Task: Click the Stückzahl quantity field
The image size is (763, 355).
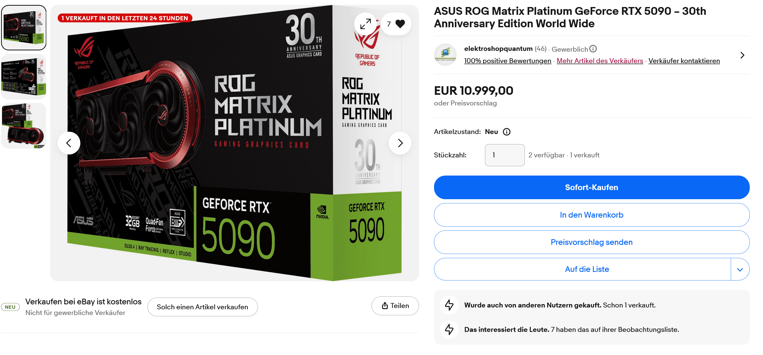Action: click(x=505, y=155)
